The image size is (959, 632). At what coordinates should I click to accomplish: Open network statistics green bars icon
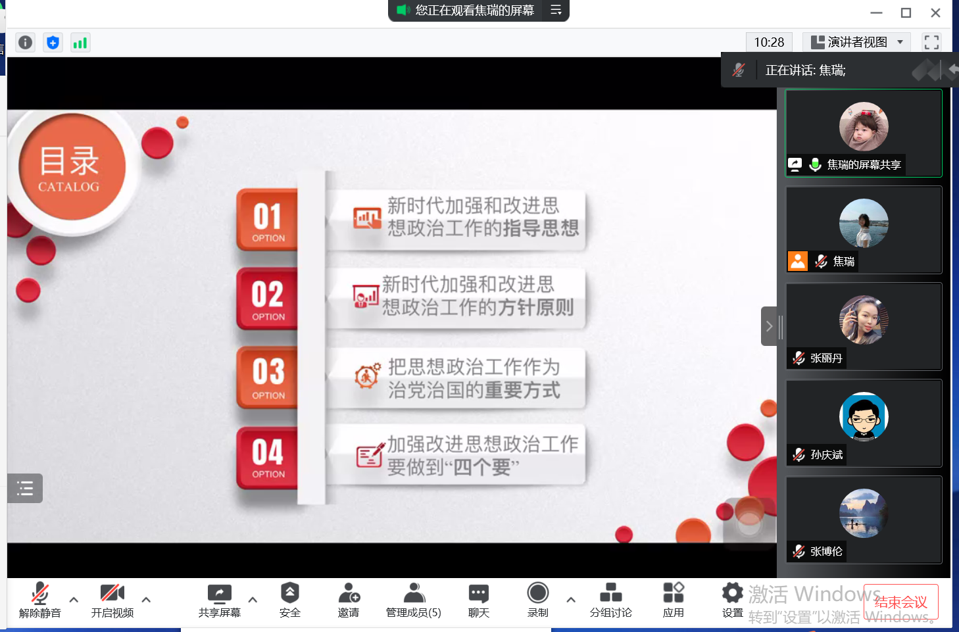pyautogui.click(x=80, y=43)
